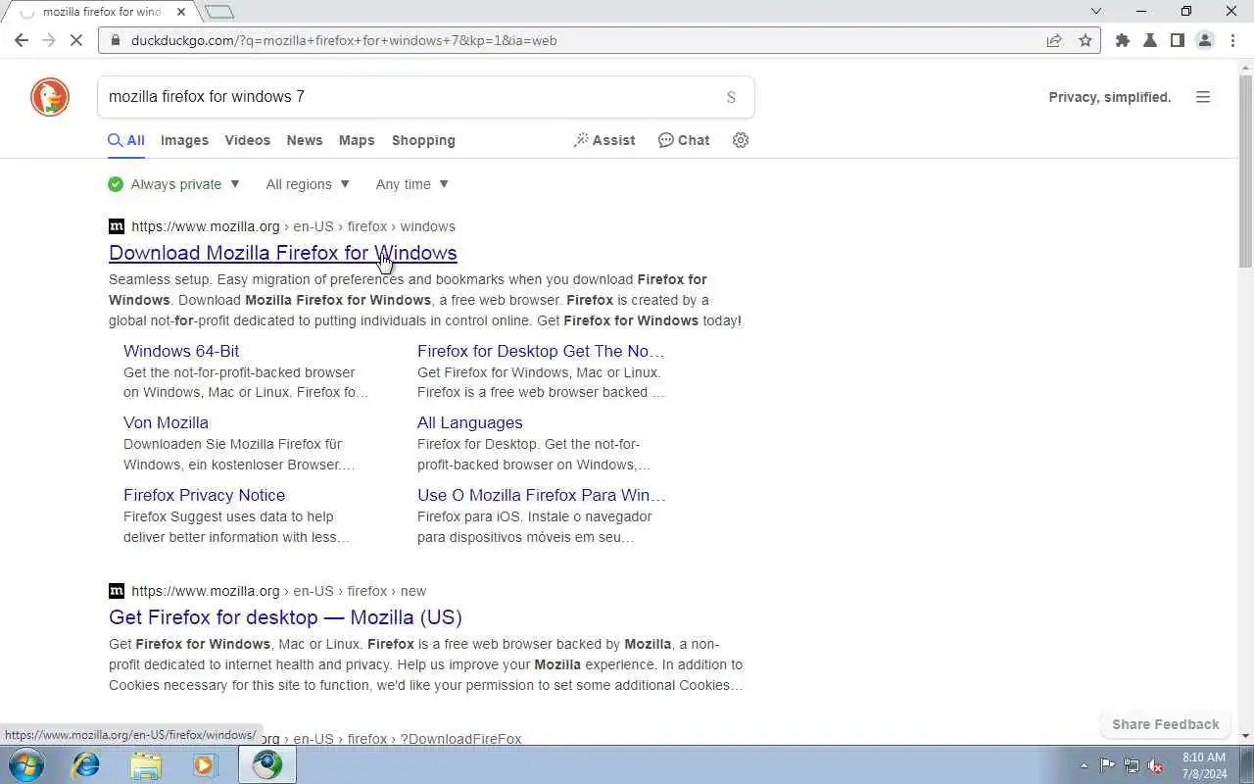1254x784 pixels.
Task: Open the Chat button
Action: coord(684,140)
